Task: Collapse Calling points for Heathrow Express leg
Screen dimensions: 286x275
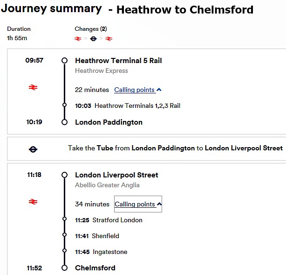Action: tap(135, 90)
